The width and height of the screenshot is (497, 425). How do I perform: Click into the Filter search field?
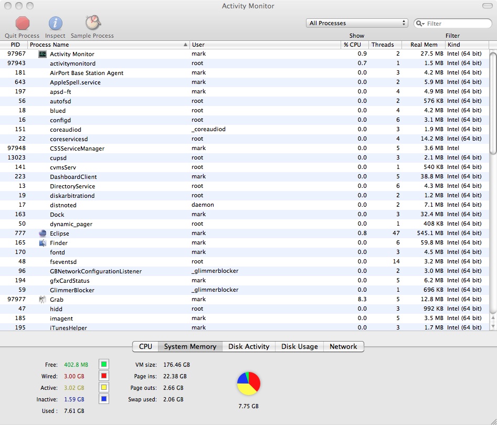452,24
